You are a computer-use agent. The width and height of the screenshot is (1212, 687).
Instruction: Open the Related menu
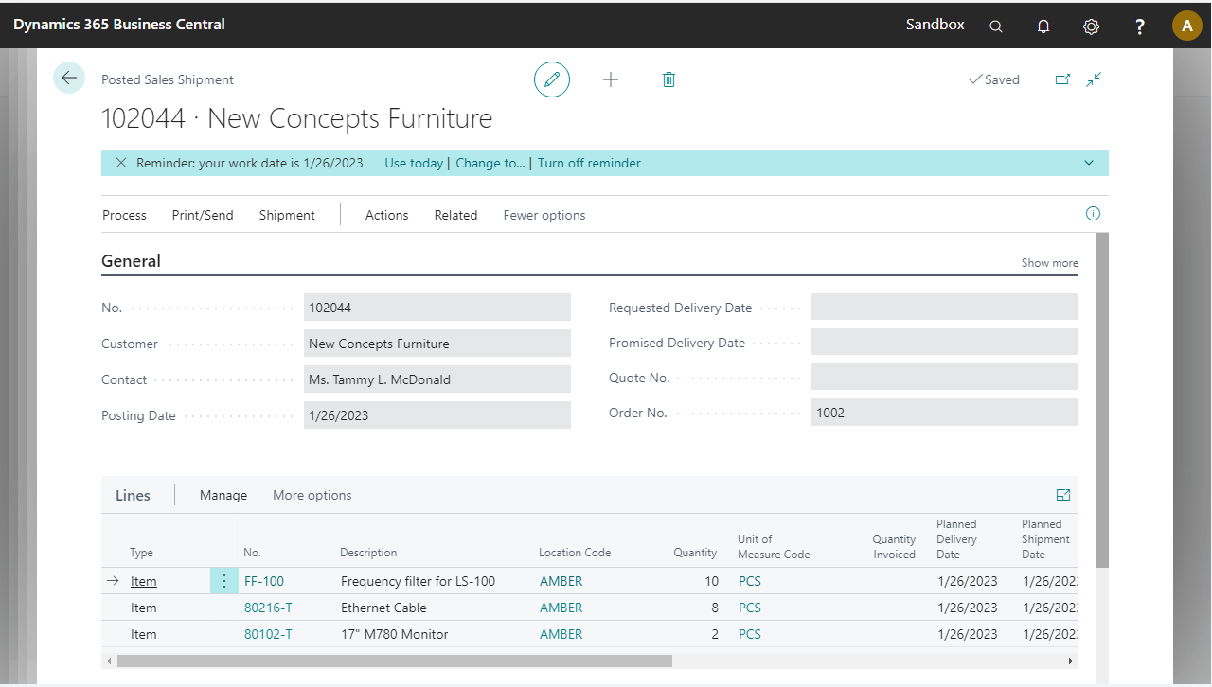(x=455, y=215)
